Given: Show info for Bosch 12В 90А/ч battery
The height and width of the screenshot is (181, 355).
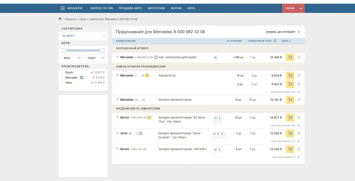Looking at the screenshot, I should pos(219,149).
